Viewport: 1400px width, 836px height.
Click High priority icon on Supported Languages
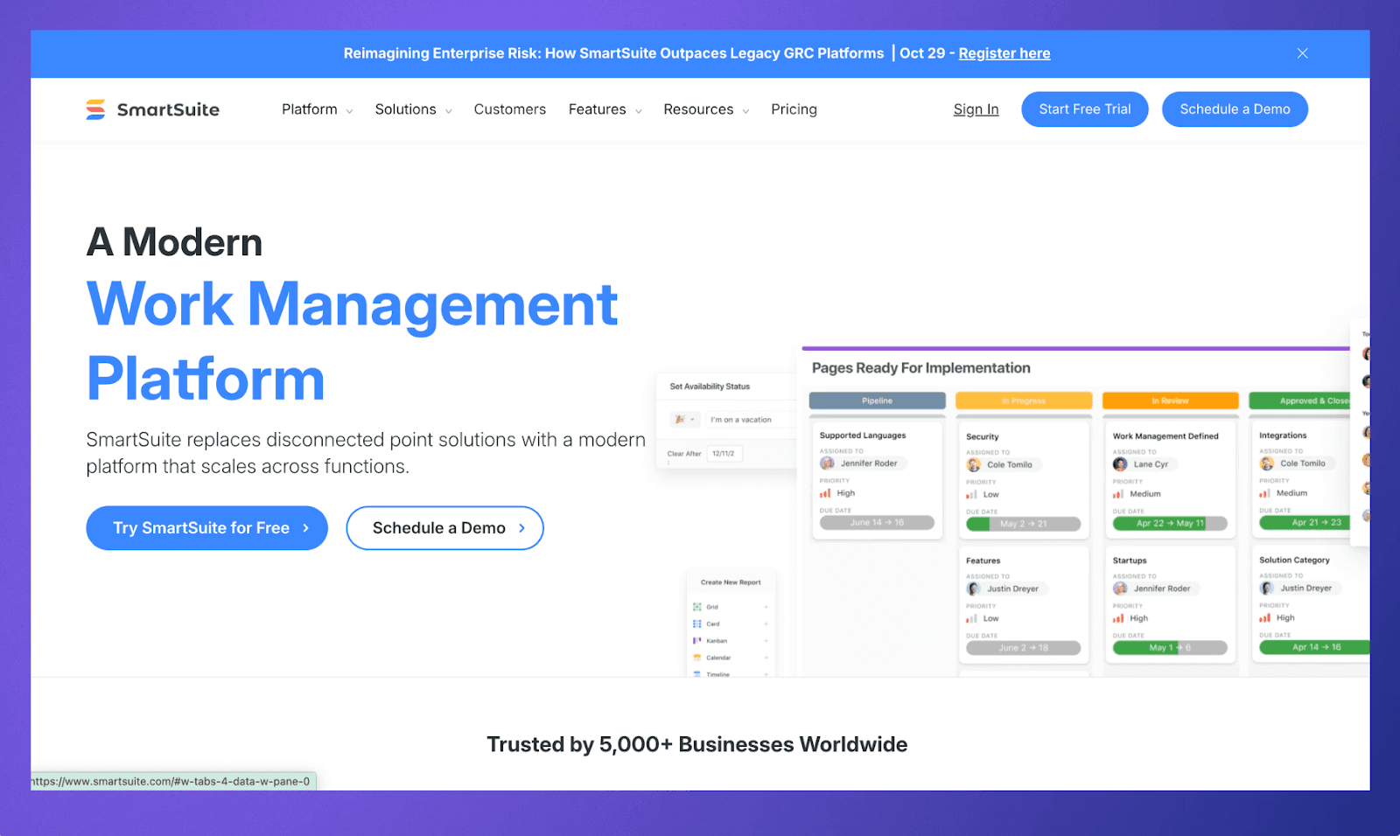[x=825, y=493]
